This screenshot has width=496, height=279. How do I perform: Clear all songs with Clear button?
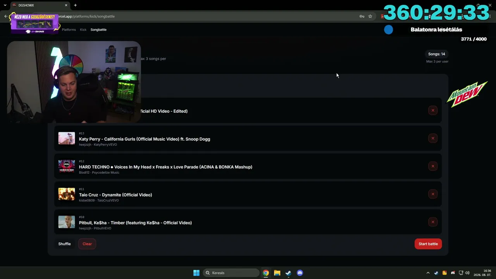[87, 244]
